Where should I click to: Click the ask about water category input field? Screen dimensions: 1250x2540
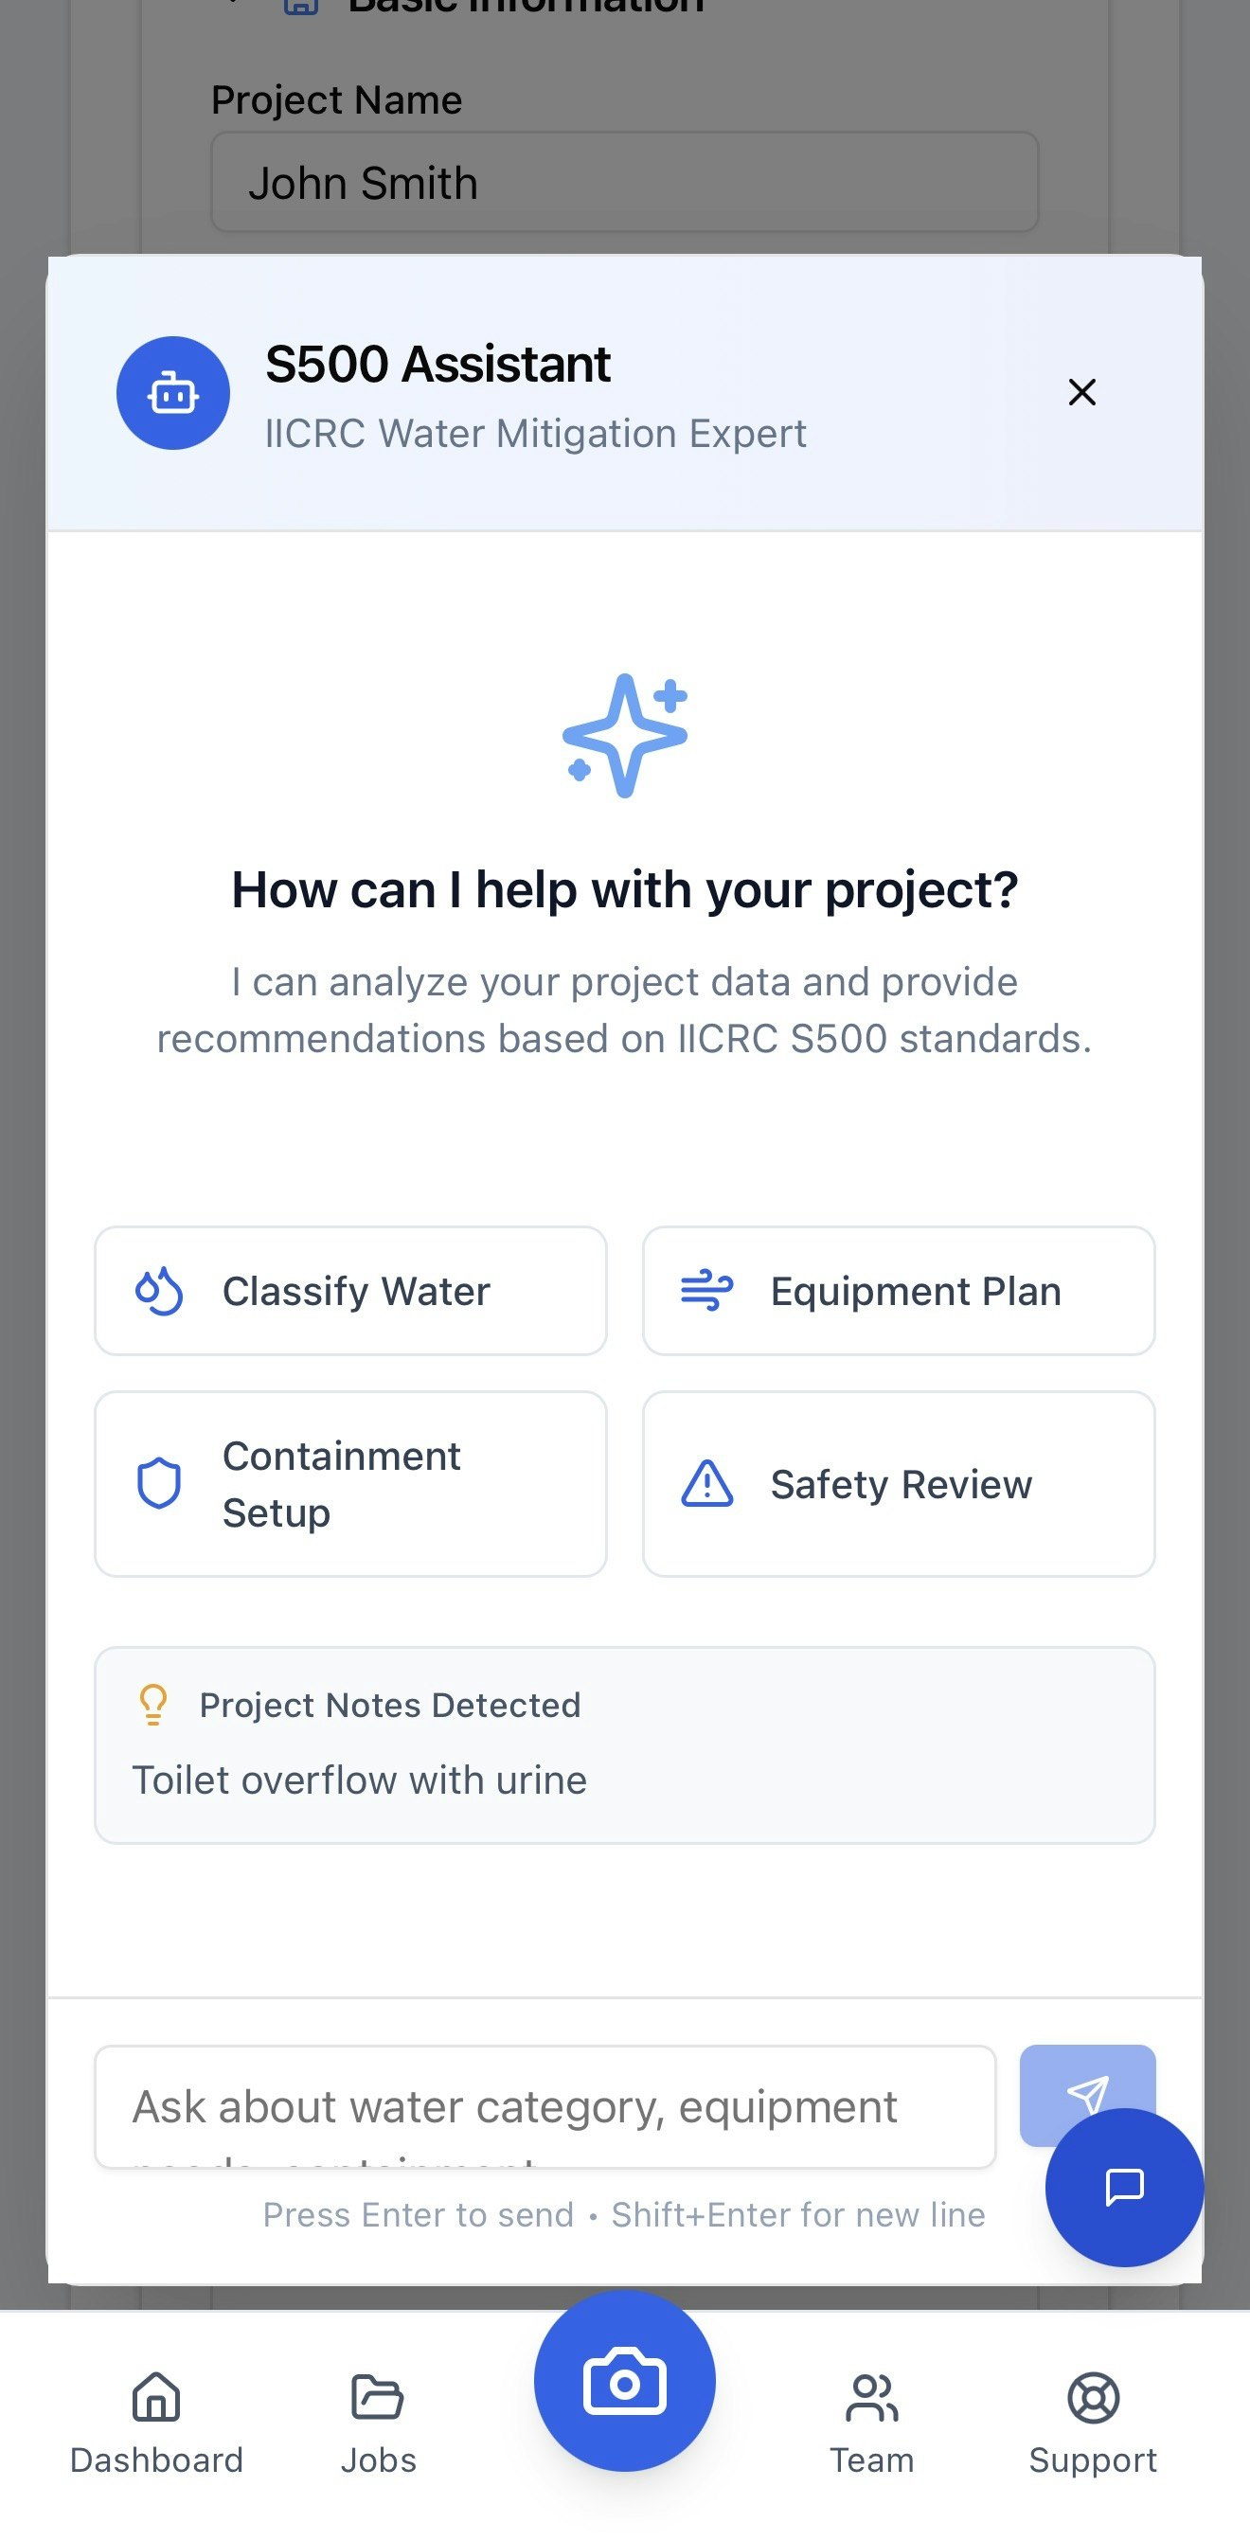pyautogui.click(x=545, y=2106)
